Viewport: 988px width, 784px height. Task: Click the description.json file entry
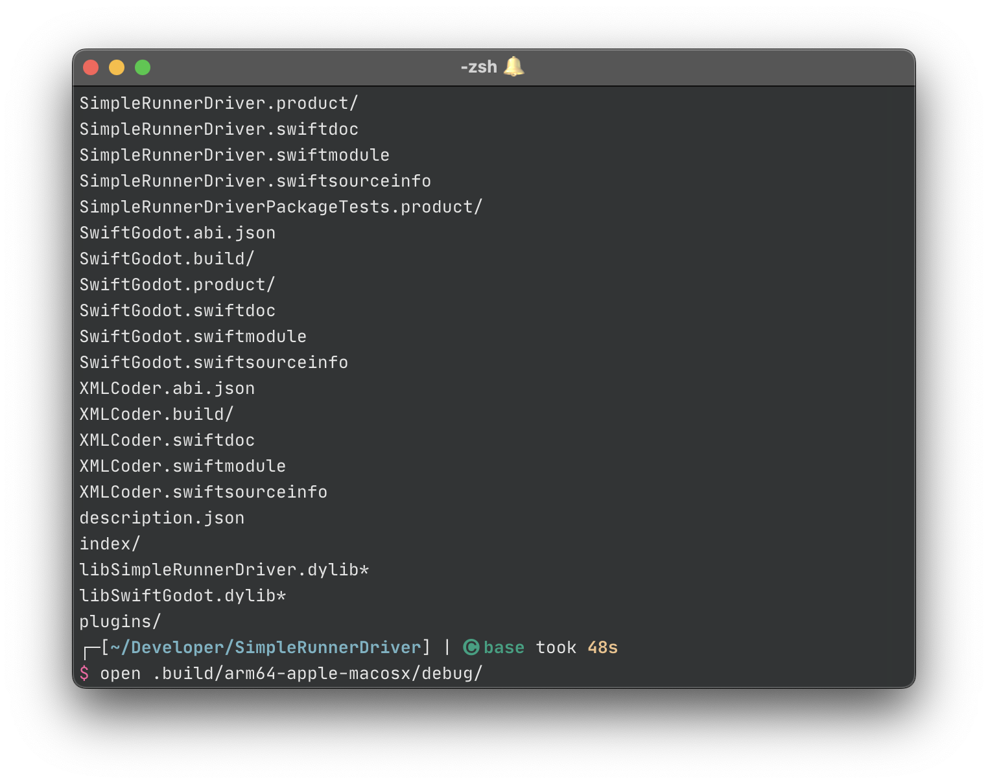162,517
